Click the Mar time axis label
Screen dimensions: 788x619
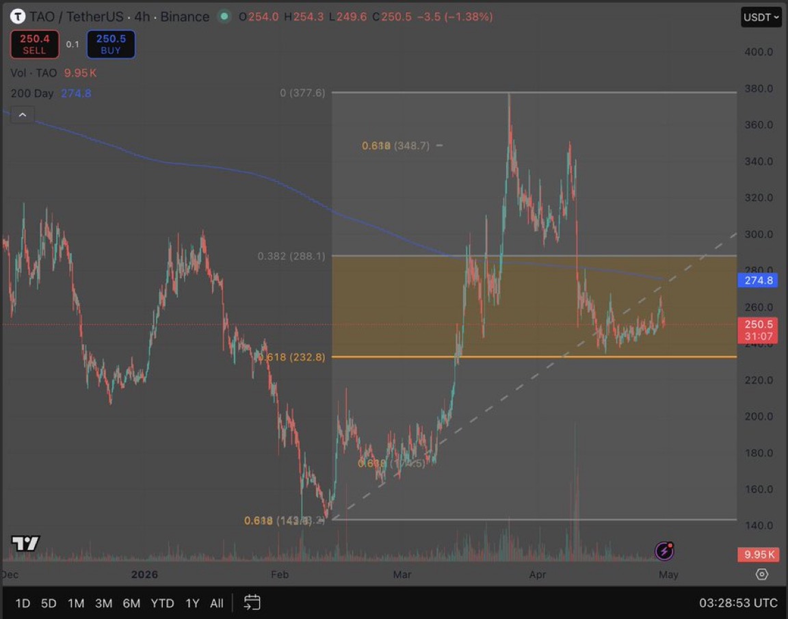(x=402, y=575)
